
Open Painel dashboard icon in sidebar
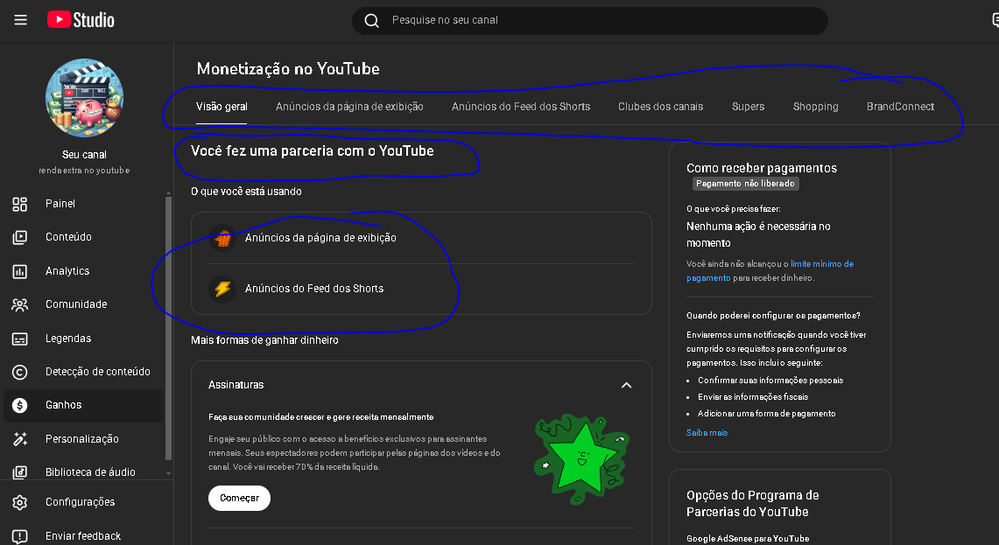pos(19,204)
